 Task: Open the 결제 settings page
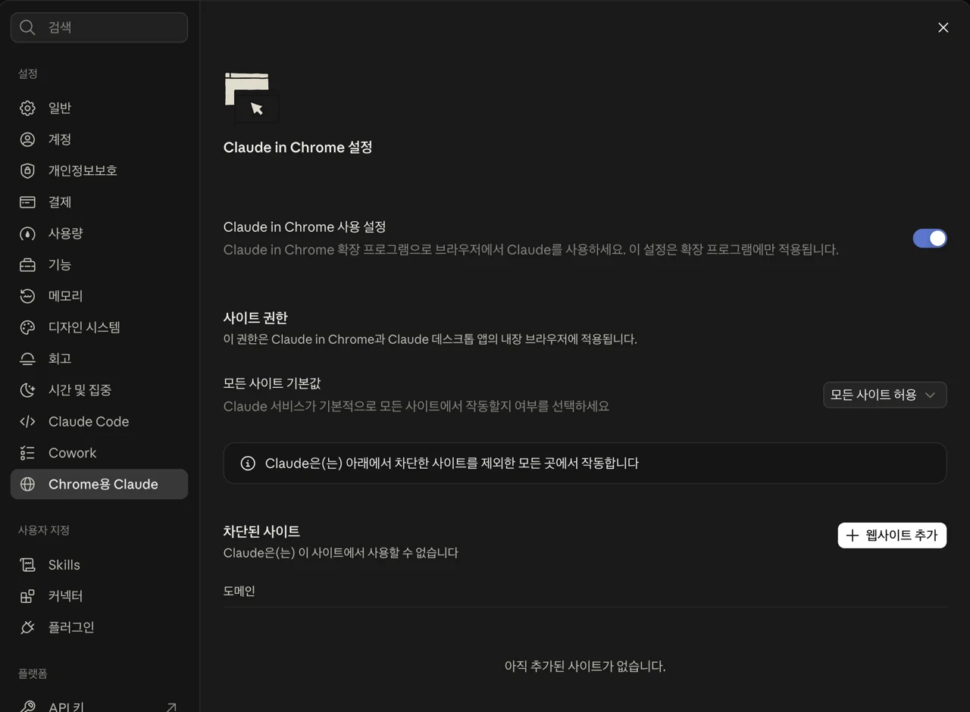99,202
